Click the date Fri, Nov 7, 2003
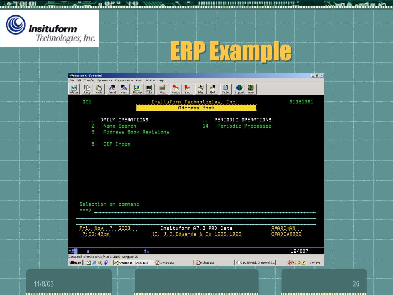This screenshot has width=393, height=295. 105,228
